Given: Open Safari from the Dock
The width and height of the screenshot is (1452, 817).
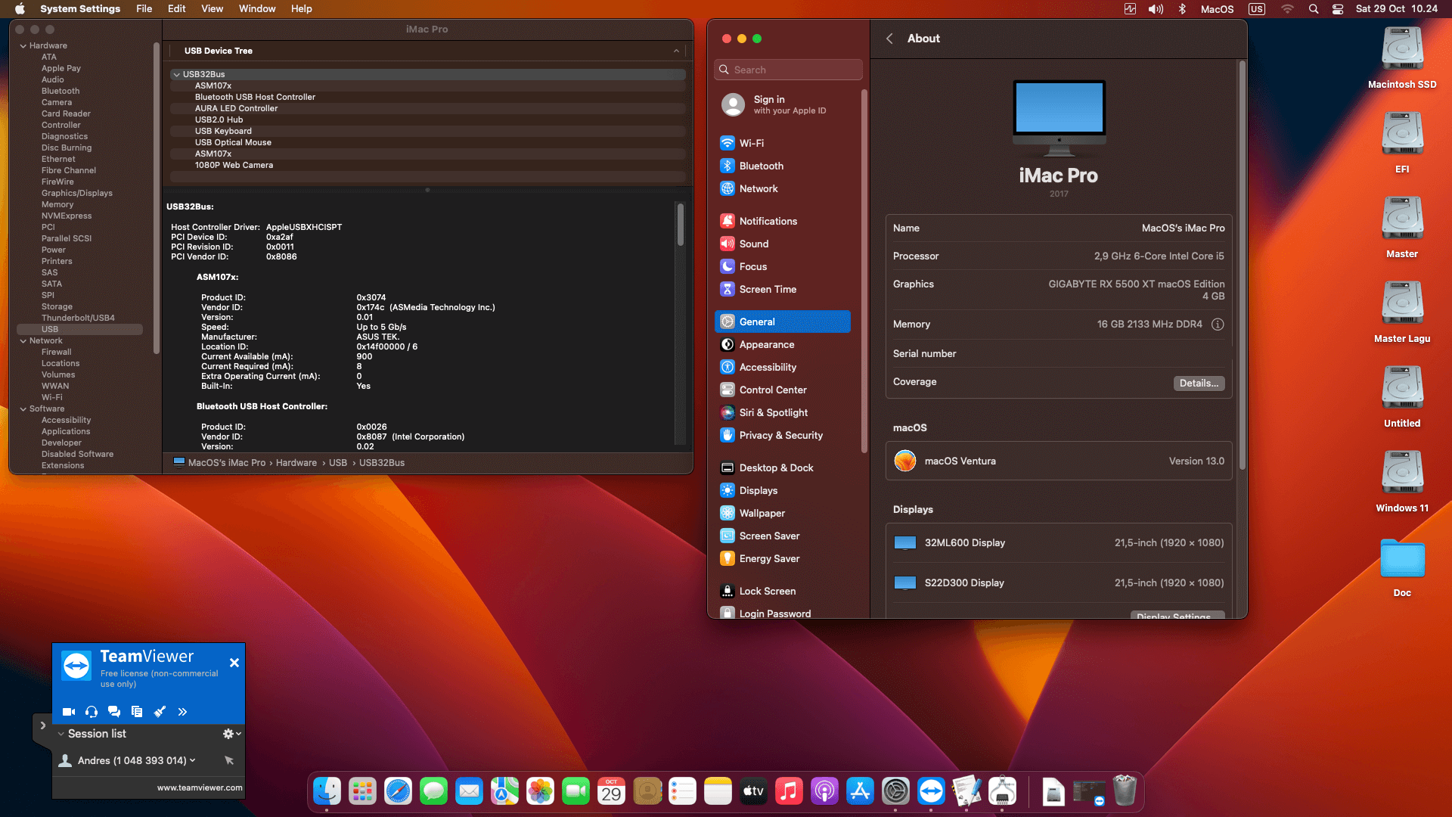Looking at the screenshot, I should click(x=398, y=792).
